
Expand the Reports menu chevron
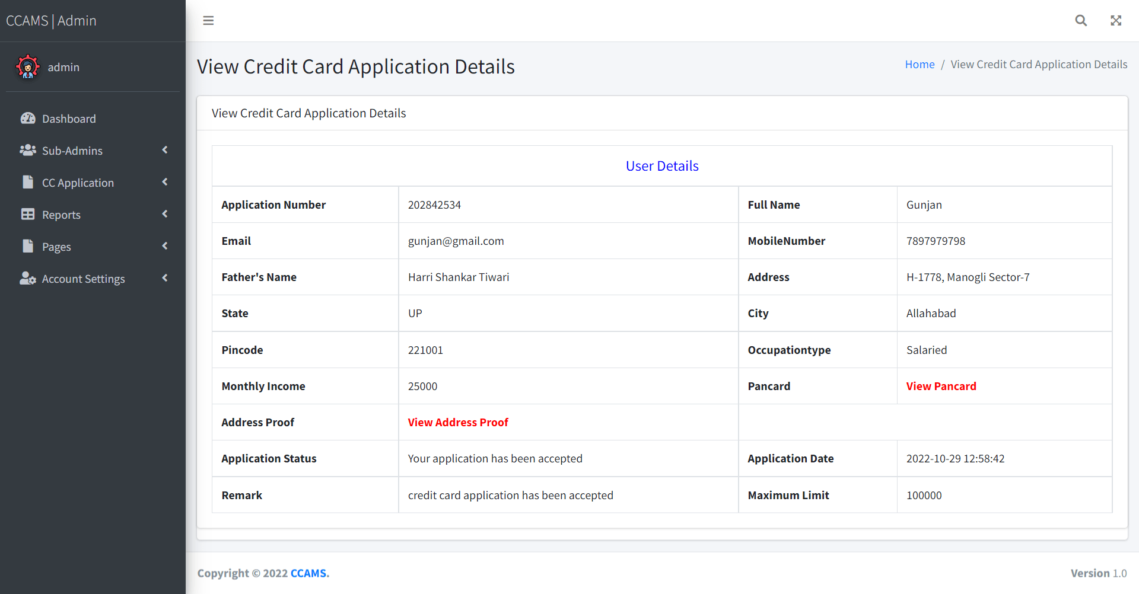[165, 214]
